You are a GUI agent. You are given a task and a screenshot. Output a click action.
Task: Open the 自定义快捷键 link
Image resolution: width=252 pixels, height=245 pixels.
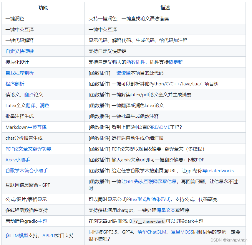(x=20, y=51)
